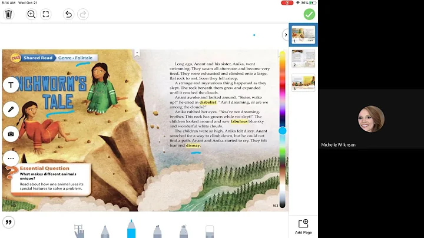Click the page number 103
424x238 pixels.
pos(275,206)
